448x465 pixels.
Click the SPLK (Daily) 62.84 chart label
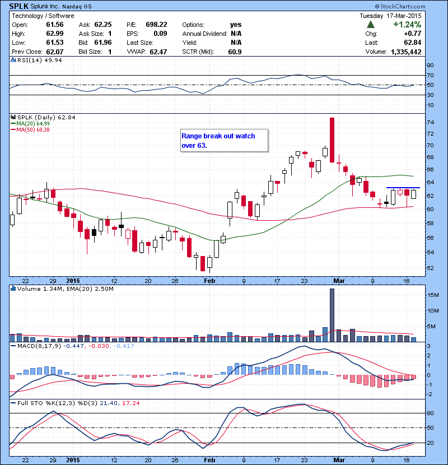(46, 118)
